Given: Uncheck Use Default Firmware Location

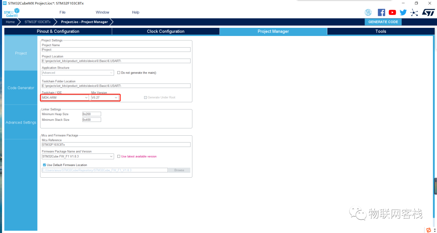Looking at the screenshot, I should (x=45, y=165).
